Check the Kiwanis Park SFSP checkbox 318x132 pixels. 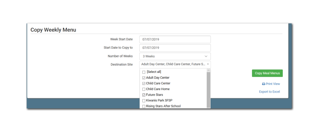click(x=144, y=100)
